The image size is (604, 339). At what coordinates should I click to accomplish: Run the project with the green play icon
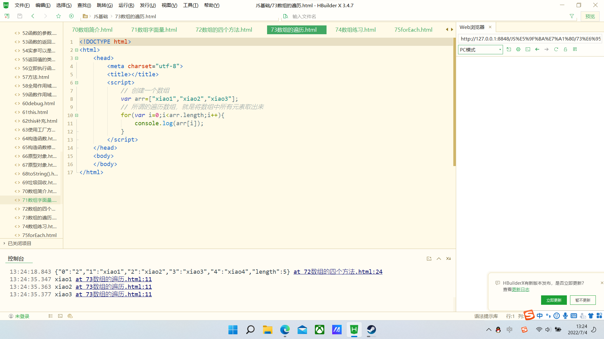pyautogui.click(x=71, y=16)
